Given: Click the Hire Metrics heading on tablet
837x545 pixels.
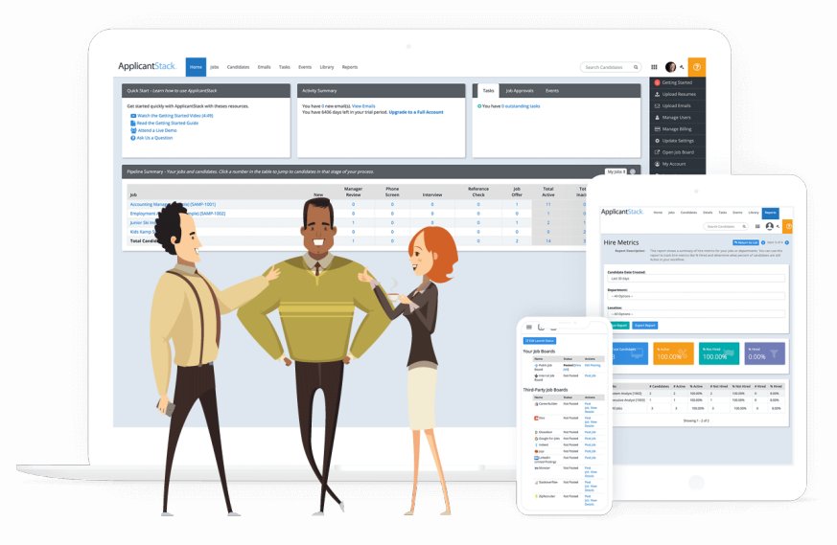Looking at the screenshot, I should tap(621, 242).
